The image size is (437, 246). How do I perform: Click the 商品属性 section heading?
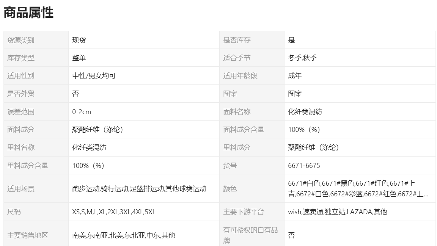click(x=28, y=13)
